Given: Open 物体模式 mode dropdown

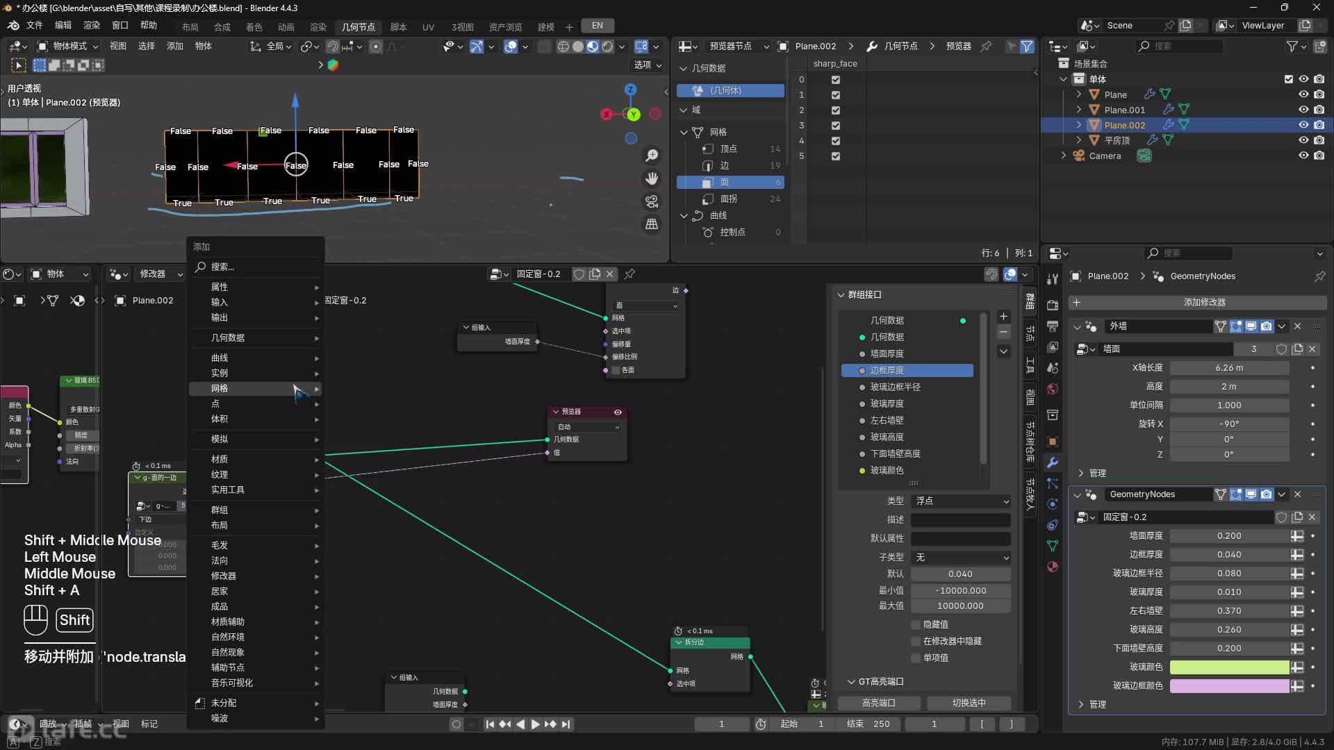Looking at the screenshot, I should pos(67,47).
